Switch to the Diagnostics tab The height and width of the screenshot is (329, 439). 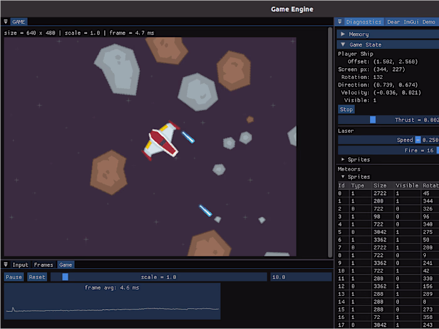tap(364, 22)
